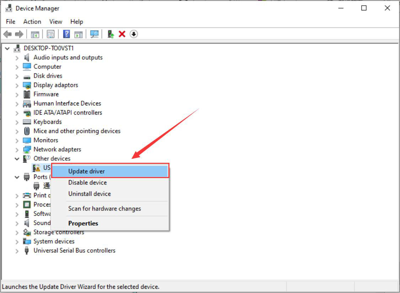The height and width of the screenshot is (293, 400).
Task: Select the System devices label
Action: 54,241
